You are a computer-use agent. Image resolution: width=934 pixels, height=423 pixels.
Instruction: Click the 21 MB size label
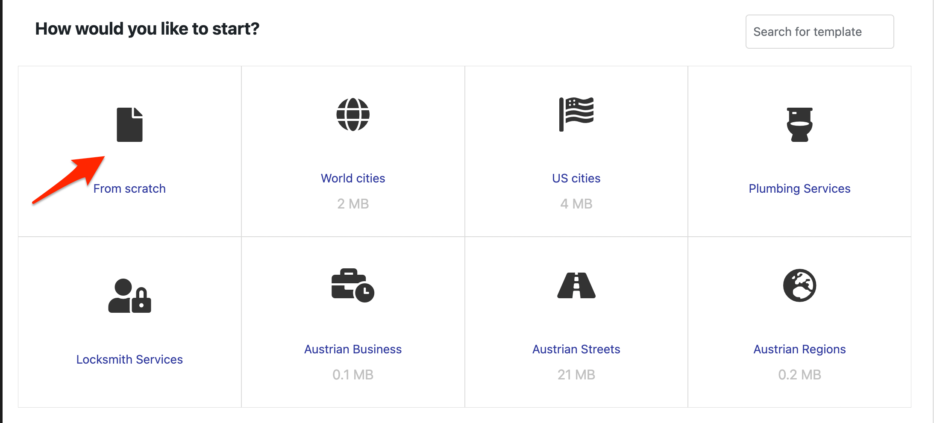tap(576, 375)
